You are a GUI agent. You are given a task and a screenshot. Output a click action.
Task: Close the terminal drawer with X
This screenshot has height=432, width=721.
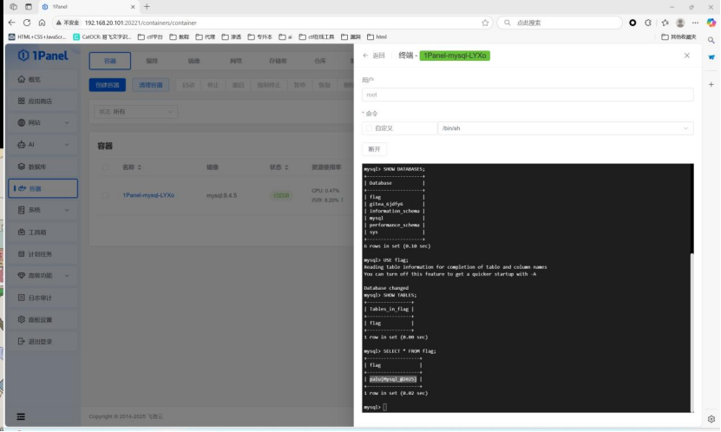pos(687,56)
